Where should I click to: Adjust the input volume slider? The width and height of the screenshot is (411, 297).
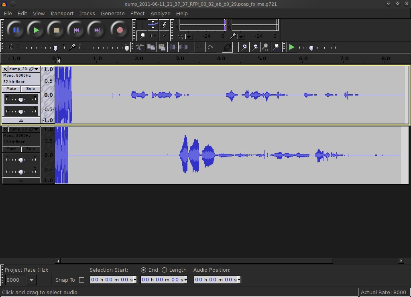(104, 47)
